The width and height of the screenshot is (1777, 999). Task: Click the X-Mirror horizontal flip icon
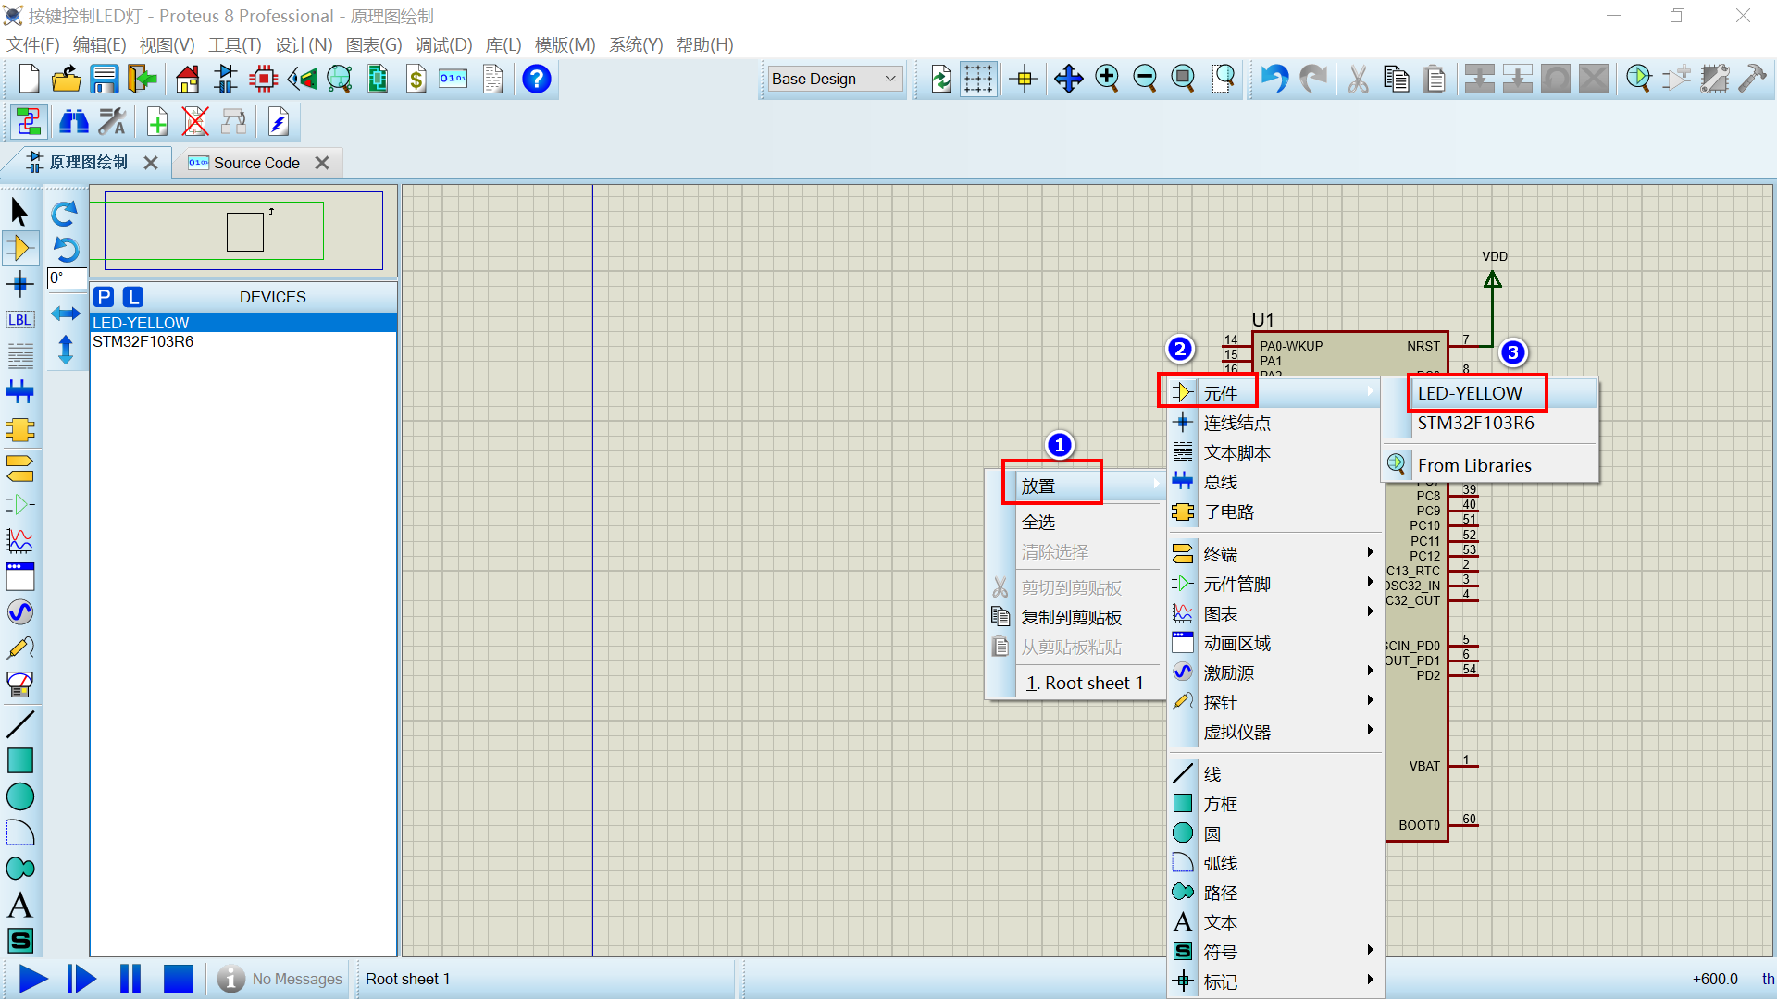point(65,314)
